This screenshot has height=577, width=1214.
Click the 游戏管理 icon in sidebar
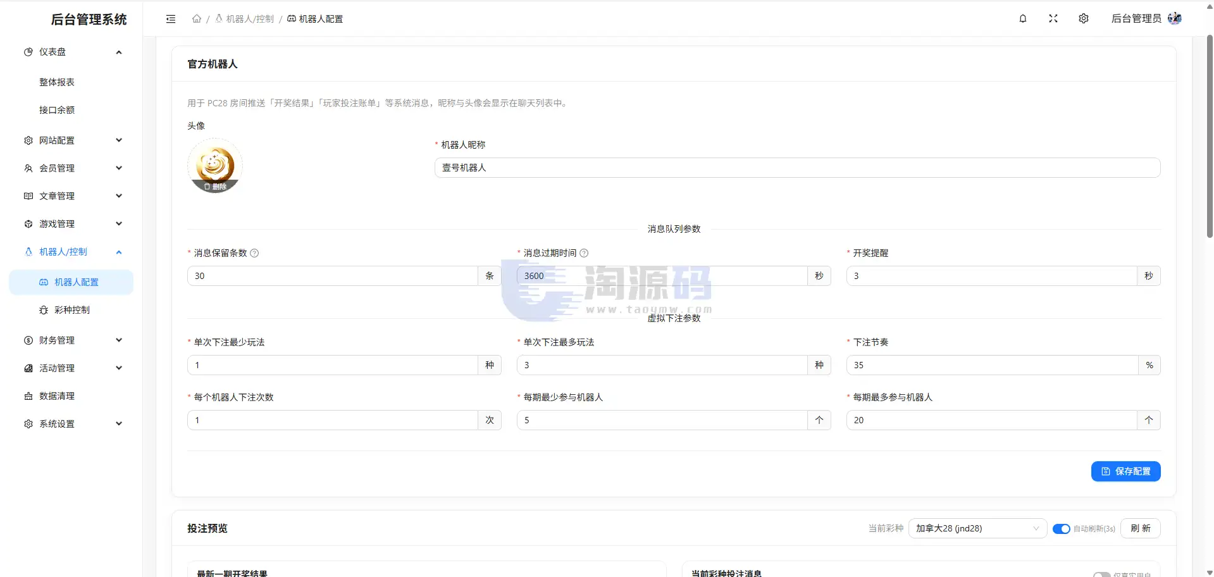pos(28,224)
